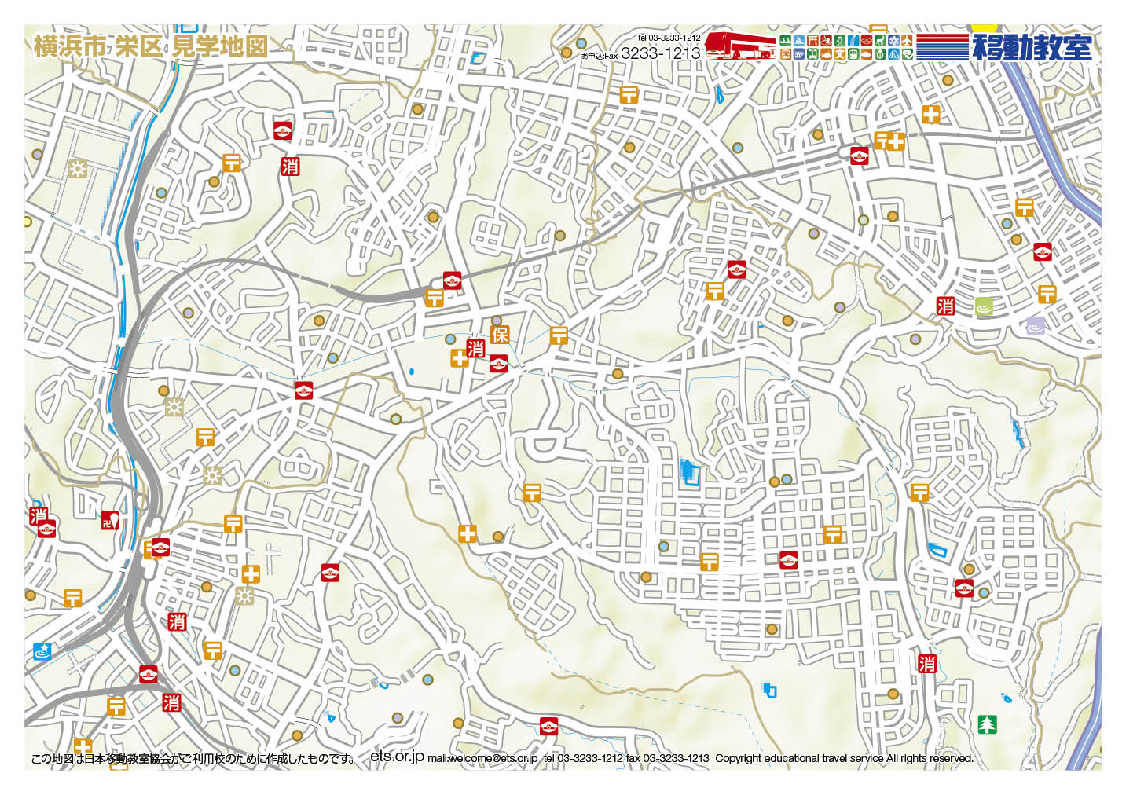Click the この地図は日本移動教室協会 footer sentence
The image size is (1126, 795).
[194, 758]
